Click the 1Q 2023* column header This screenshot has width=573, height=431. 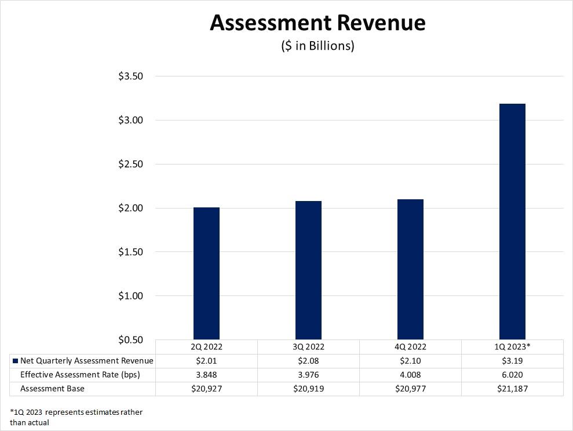512,347
